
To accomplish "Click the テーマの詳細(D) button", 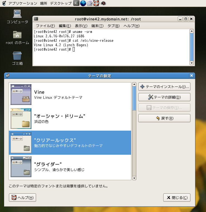I will (x=164, y=97).
